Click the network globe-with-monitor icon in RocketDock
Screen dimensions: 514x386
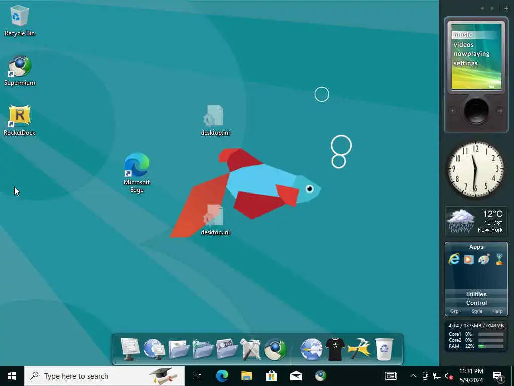tap(154, 349)
